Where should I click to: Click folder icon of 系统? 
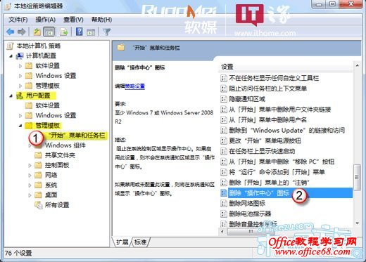coord(38,185)
